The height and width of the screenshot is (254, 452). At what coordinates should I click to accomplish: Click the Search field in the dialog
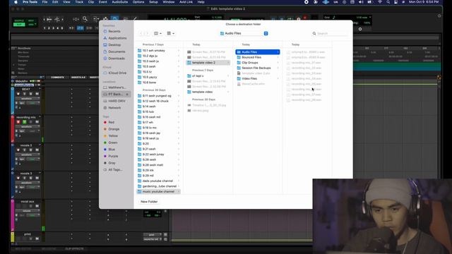pyautogui.click(x=330, y=33)
